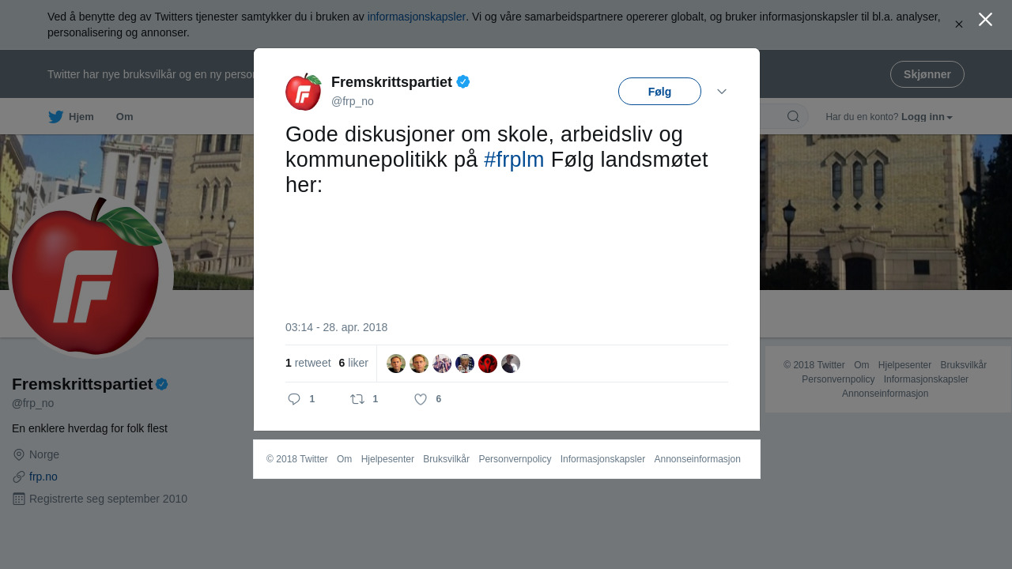Image resolution: width=1012 pixels, height=569 pixels.
Task: Click the search magnifier icon
Action: point(793,116)
